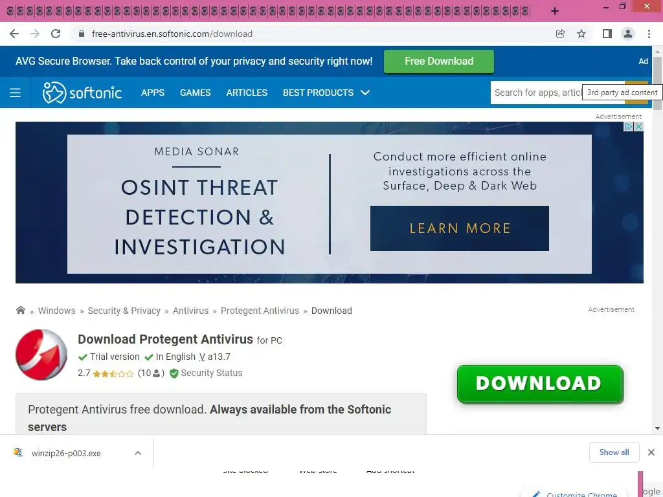Reload the Softonic page
663x497 pixels.
point(56,34)
